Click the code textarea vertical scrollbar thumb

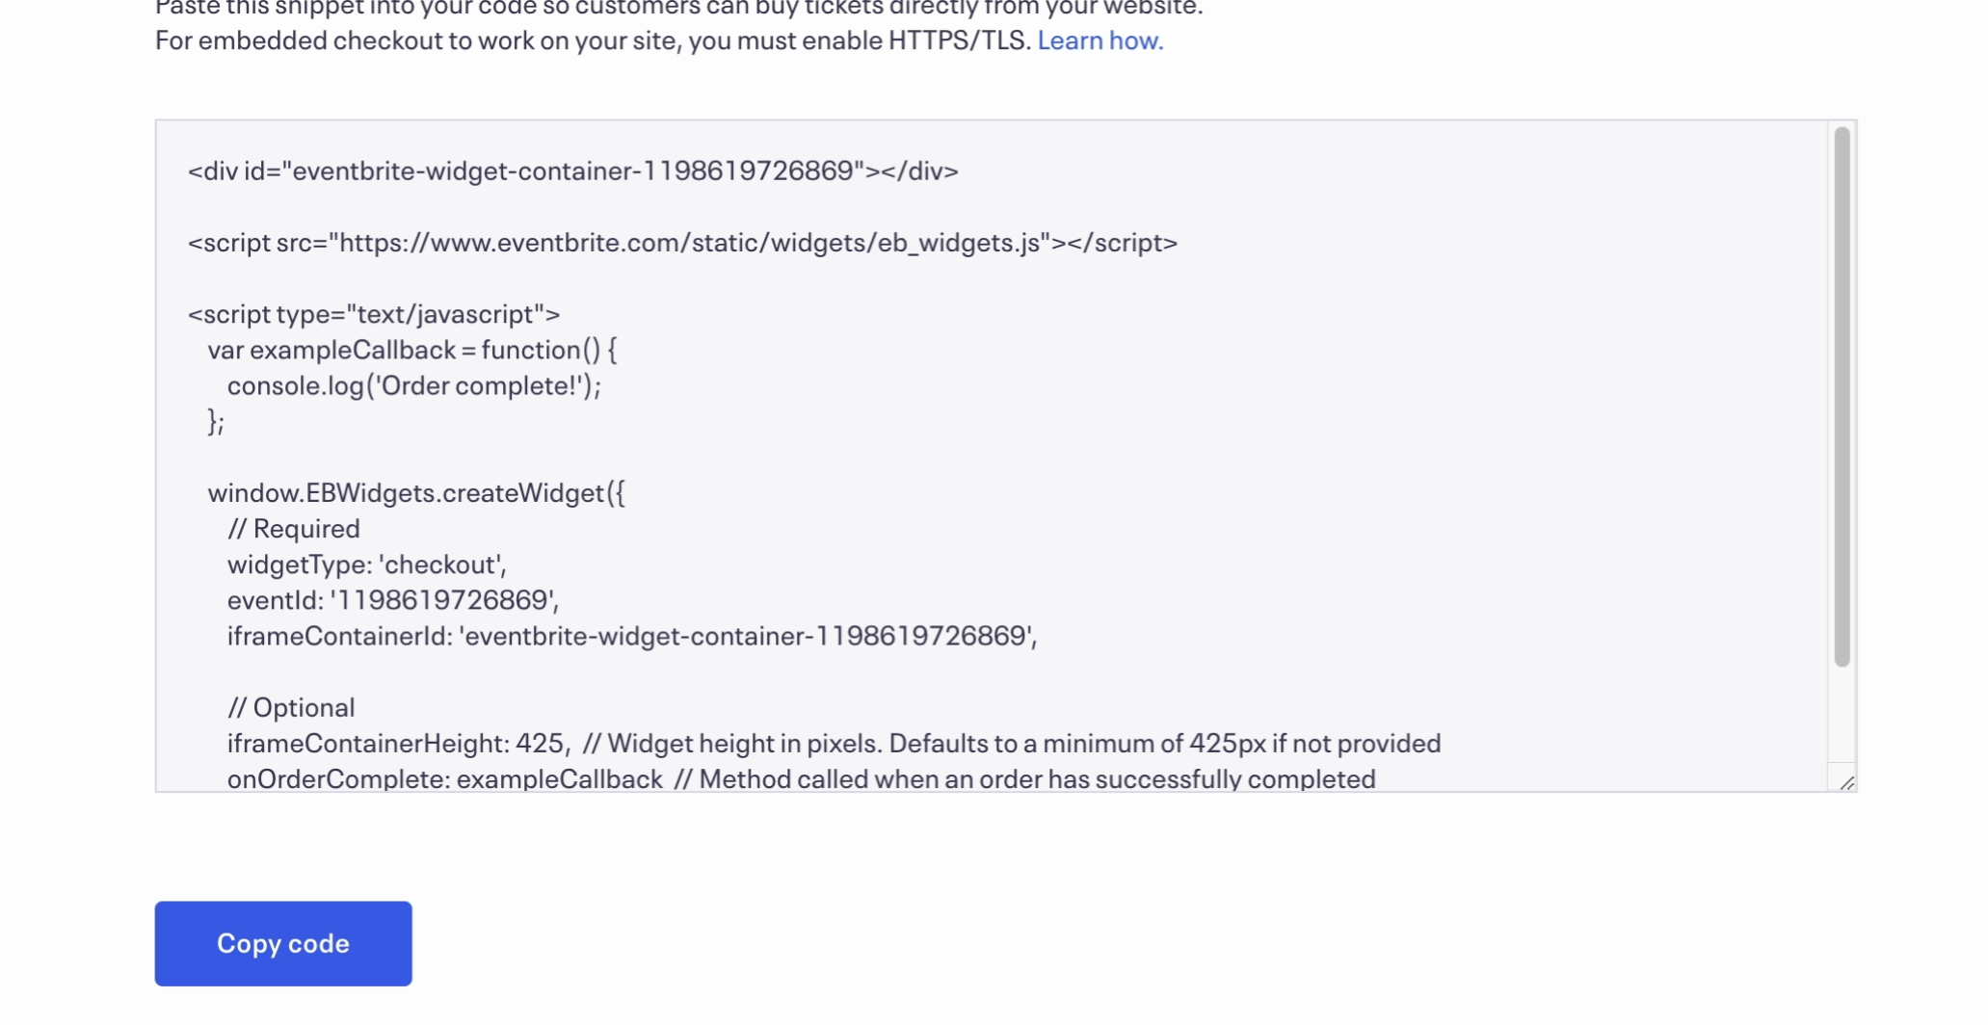pyautogui.click(x=1842, y=397)
